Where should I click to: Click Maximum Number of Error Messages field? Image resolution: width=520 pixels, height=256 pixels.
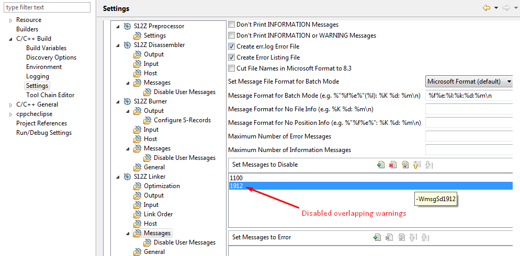(469, 136)
